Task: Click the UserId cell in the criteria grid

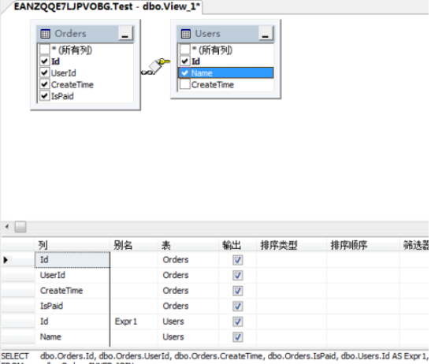Action: click(x=72, y=275)
